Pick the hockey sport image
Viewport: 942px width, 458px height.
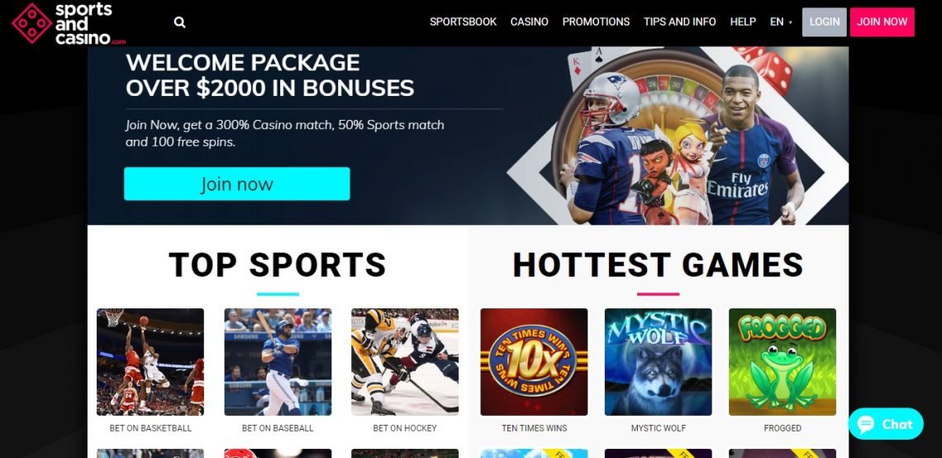click(405, 362)
